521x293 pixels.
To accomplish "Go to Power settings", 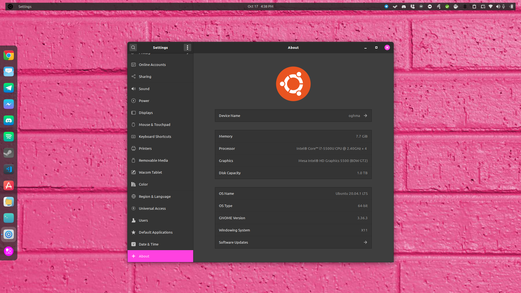I will click(160, 101).
